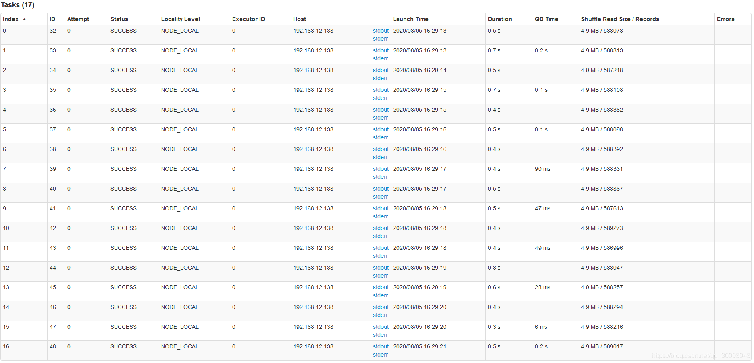Image resolution: width=754 pixels, height=363 pixels.
Task: Select shuffle read value '4.9 MB / 589017'
Action: (602, 346)
